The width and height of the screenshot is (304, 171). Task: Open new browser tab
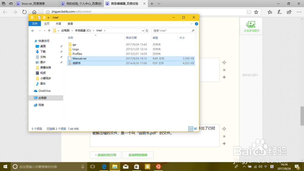tap(152, 4)
